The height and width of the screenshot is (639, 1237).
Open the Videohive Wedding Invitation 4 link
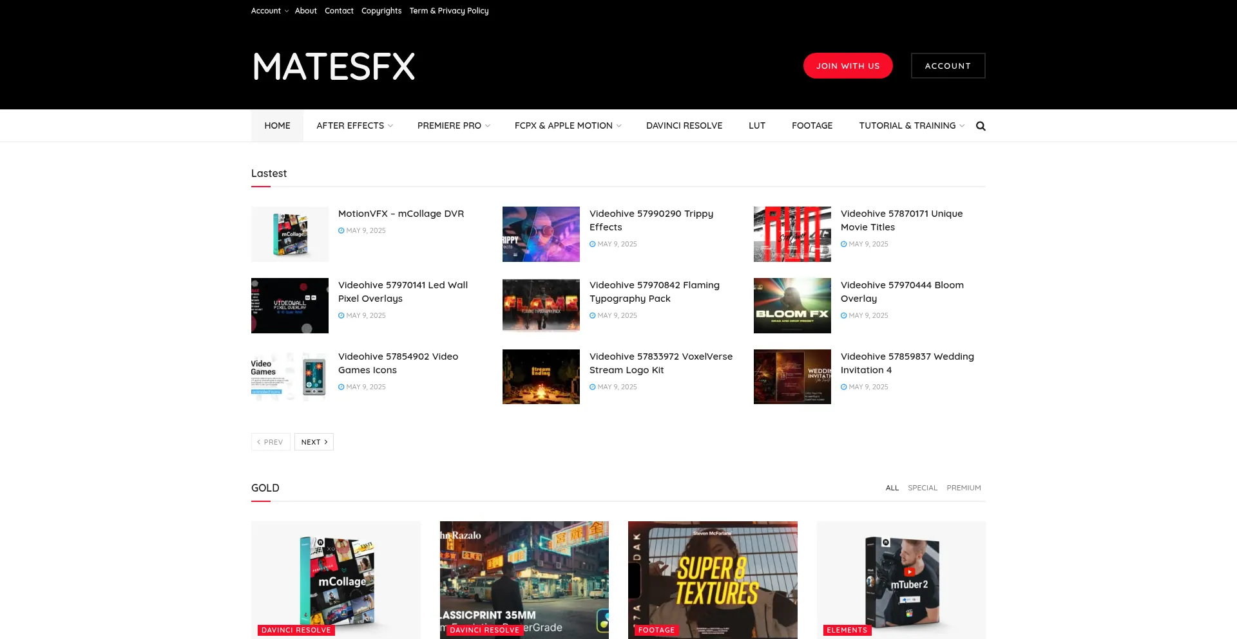coord(906,363)
